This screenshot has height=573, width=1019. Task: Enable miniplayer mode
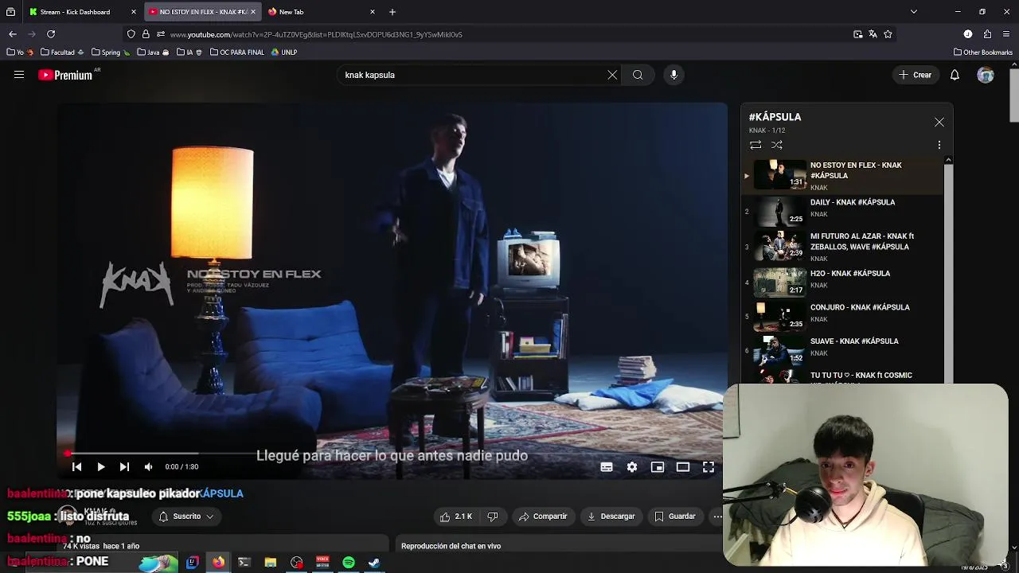(658, 467)
